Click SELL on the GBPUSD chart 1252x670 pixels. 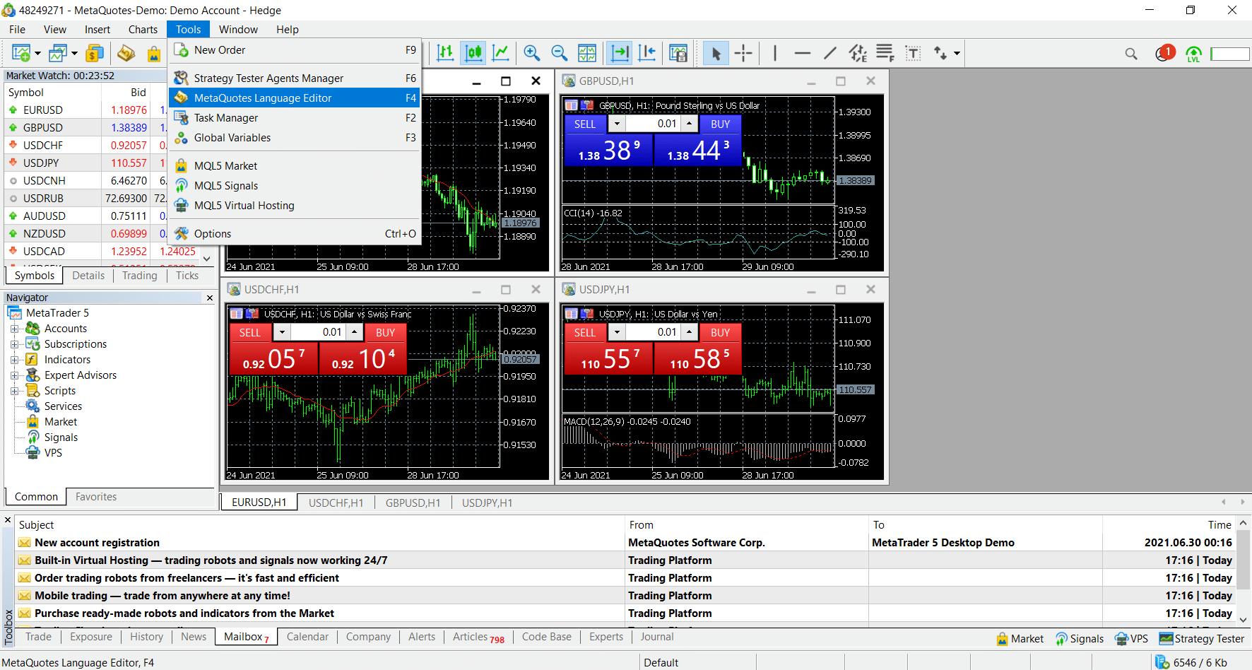pyautogui.click(x=585, y=124)
